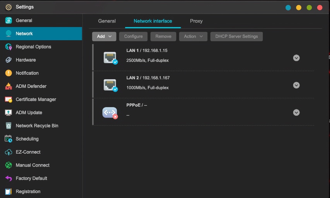
Task: Open Registration in sidebar
Action: pos(41,191)
